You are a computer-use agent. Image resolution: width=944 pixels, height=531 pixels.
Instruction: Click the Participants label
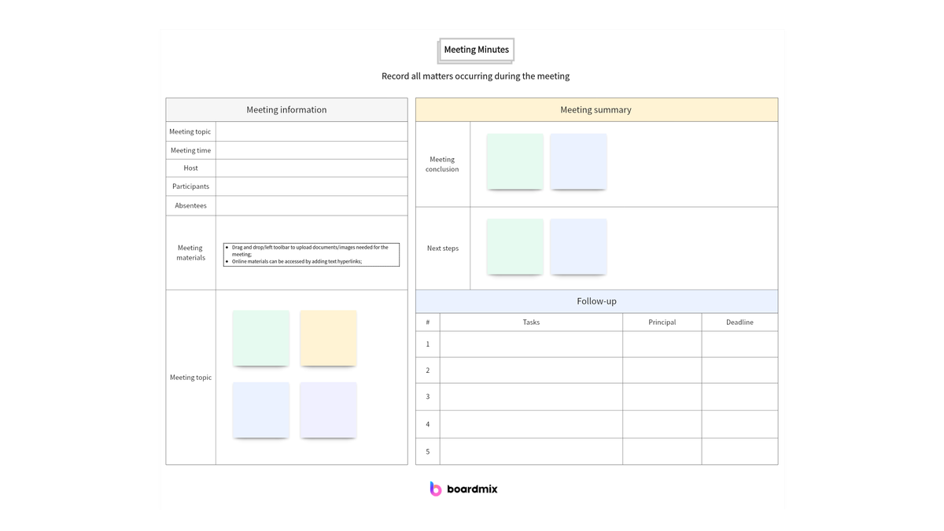190,186
